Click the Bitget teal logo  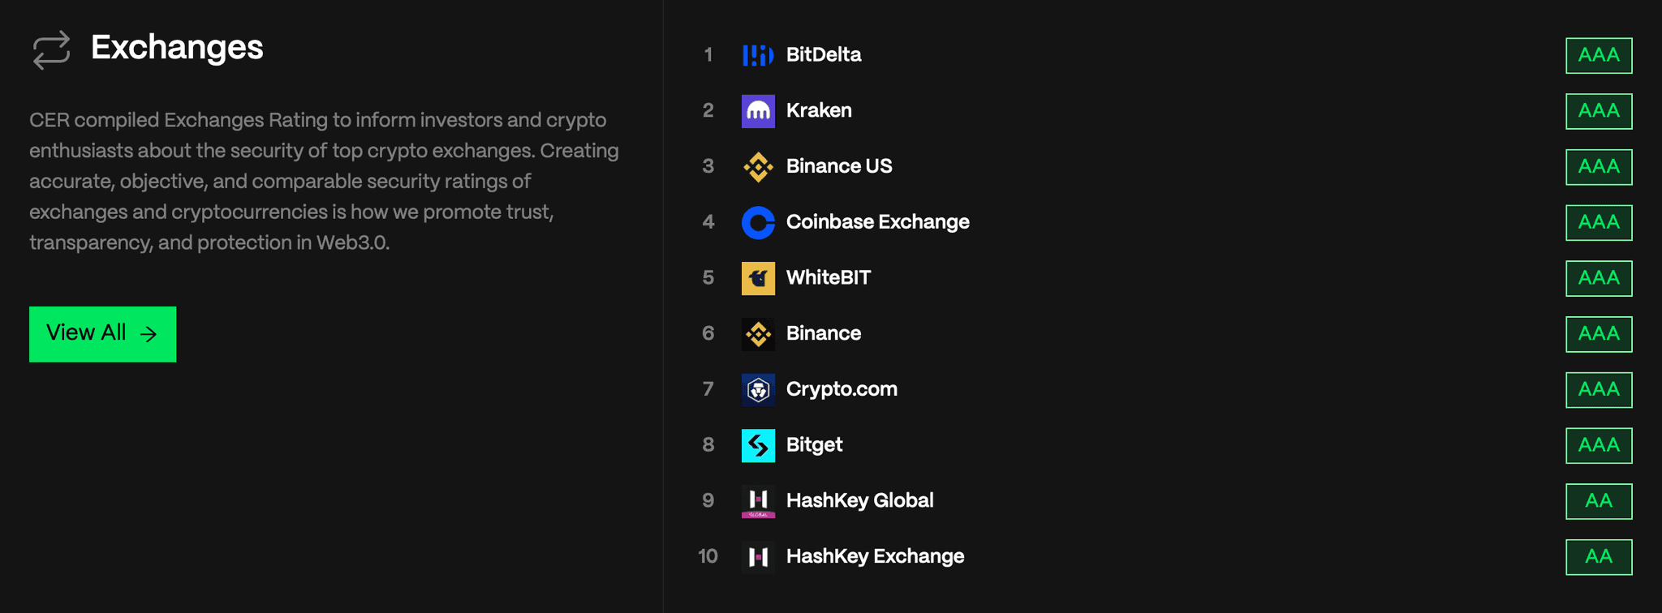click(x=758, y=445)
